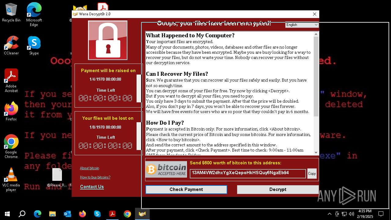Click the 'What Happened to My Computer?' heading
The width and height of the screenshot is (391, 220).
[190, 35]
